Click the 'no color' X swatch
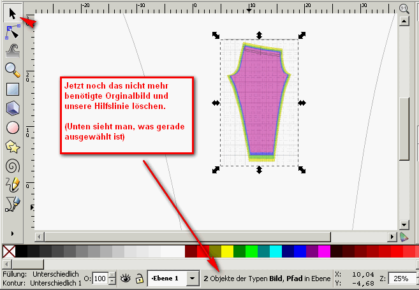The height and width of the screenshot is (290, 419). [x=9, y=252]
